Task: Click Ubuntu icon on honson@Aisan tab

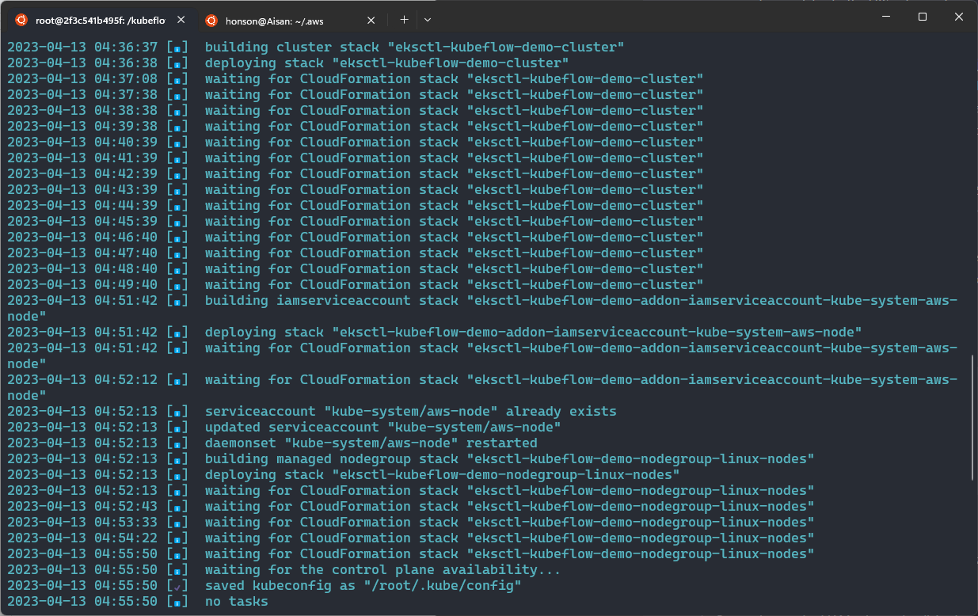Action: tap(211, 20)
